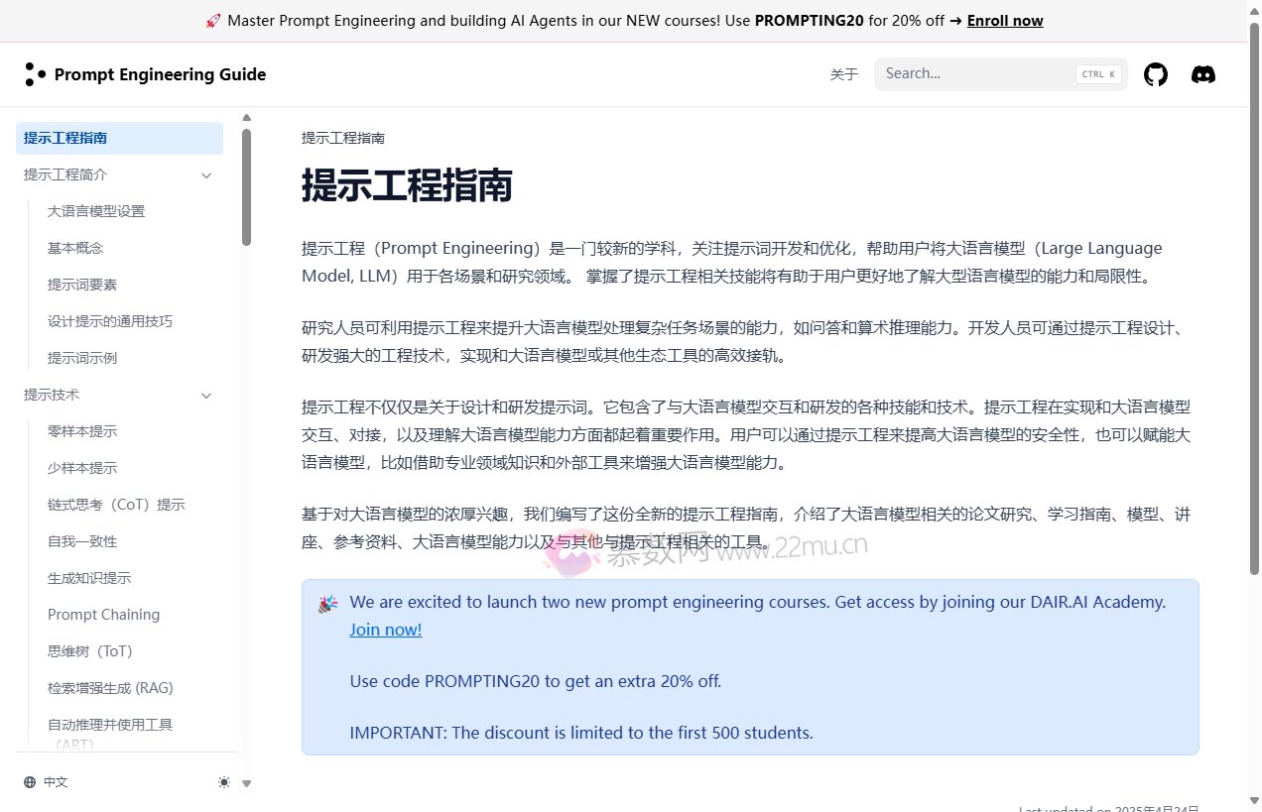Toggle the light/dark theme icon
This screenshot has height=812, width=1262.
pos(224,782)
